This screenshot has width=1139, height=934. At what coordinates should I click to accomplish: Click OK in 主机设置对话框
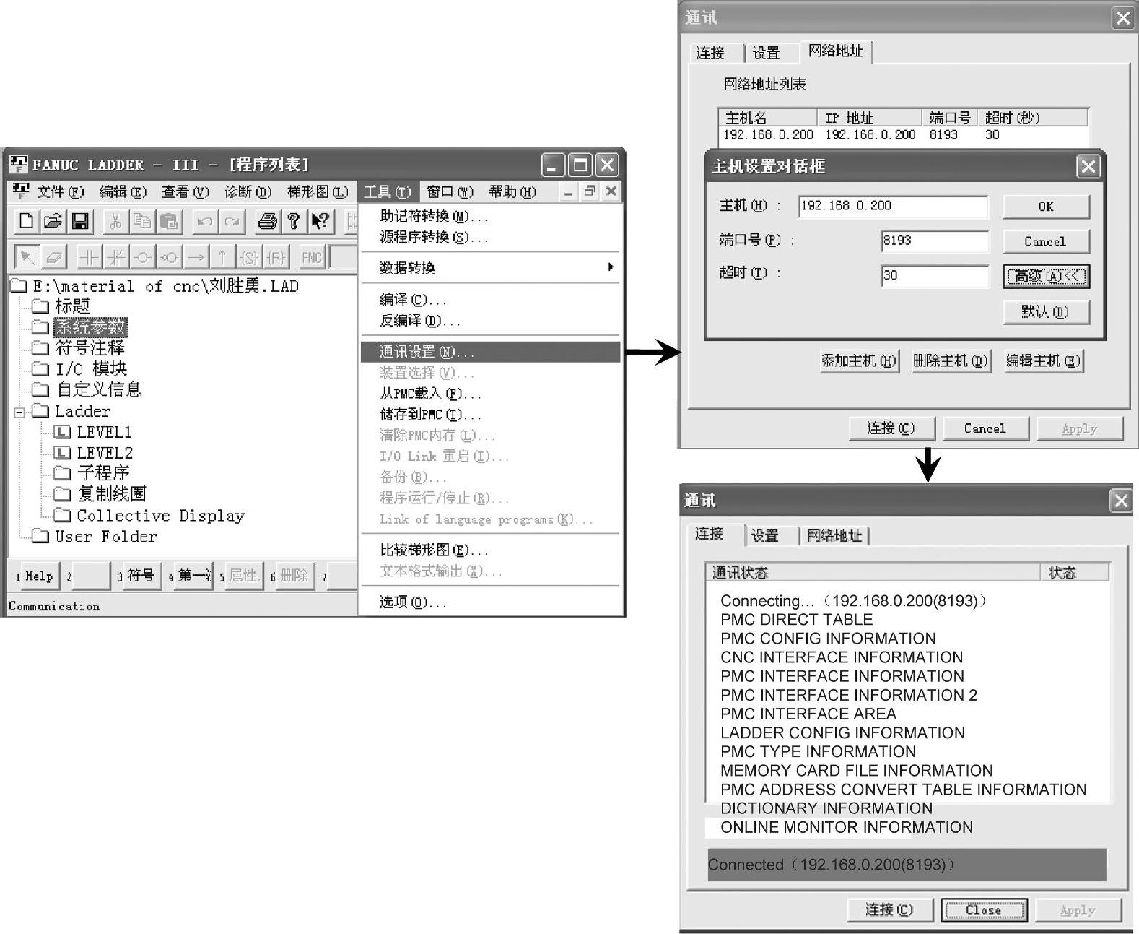click(1046, 207)
